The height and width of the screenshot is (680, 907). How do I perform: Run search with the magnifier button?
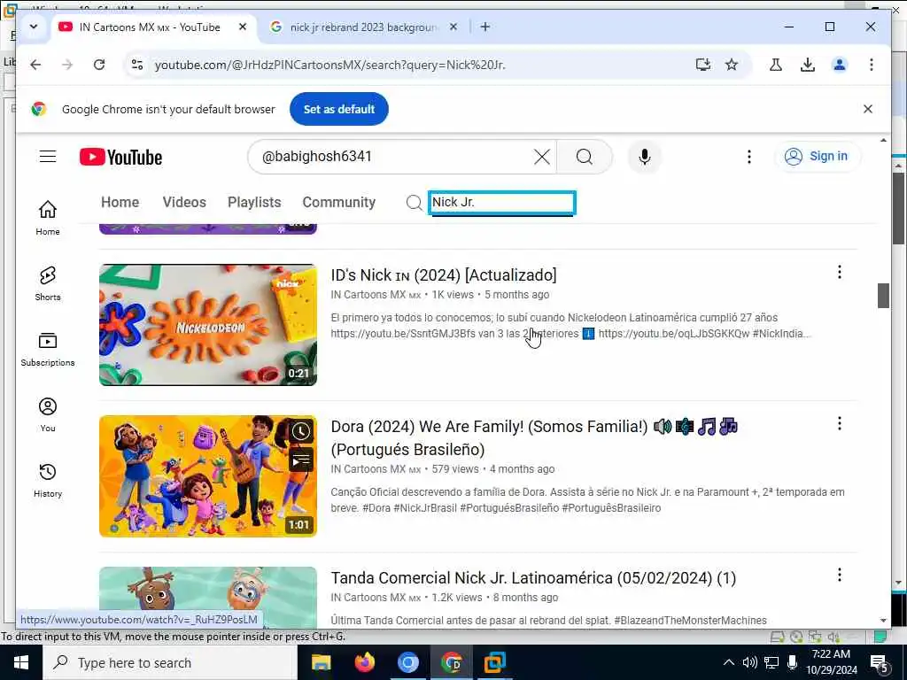click(585, 157)
